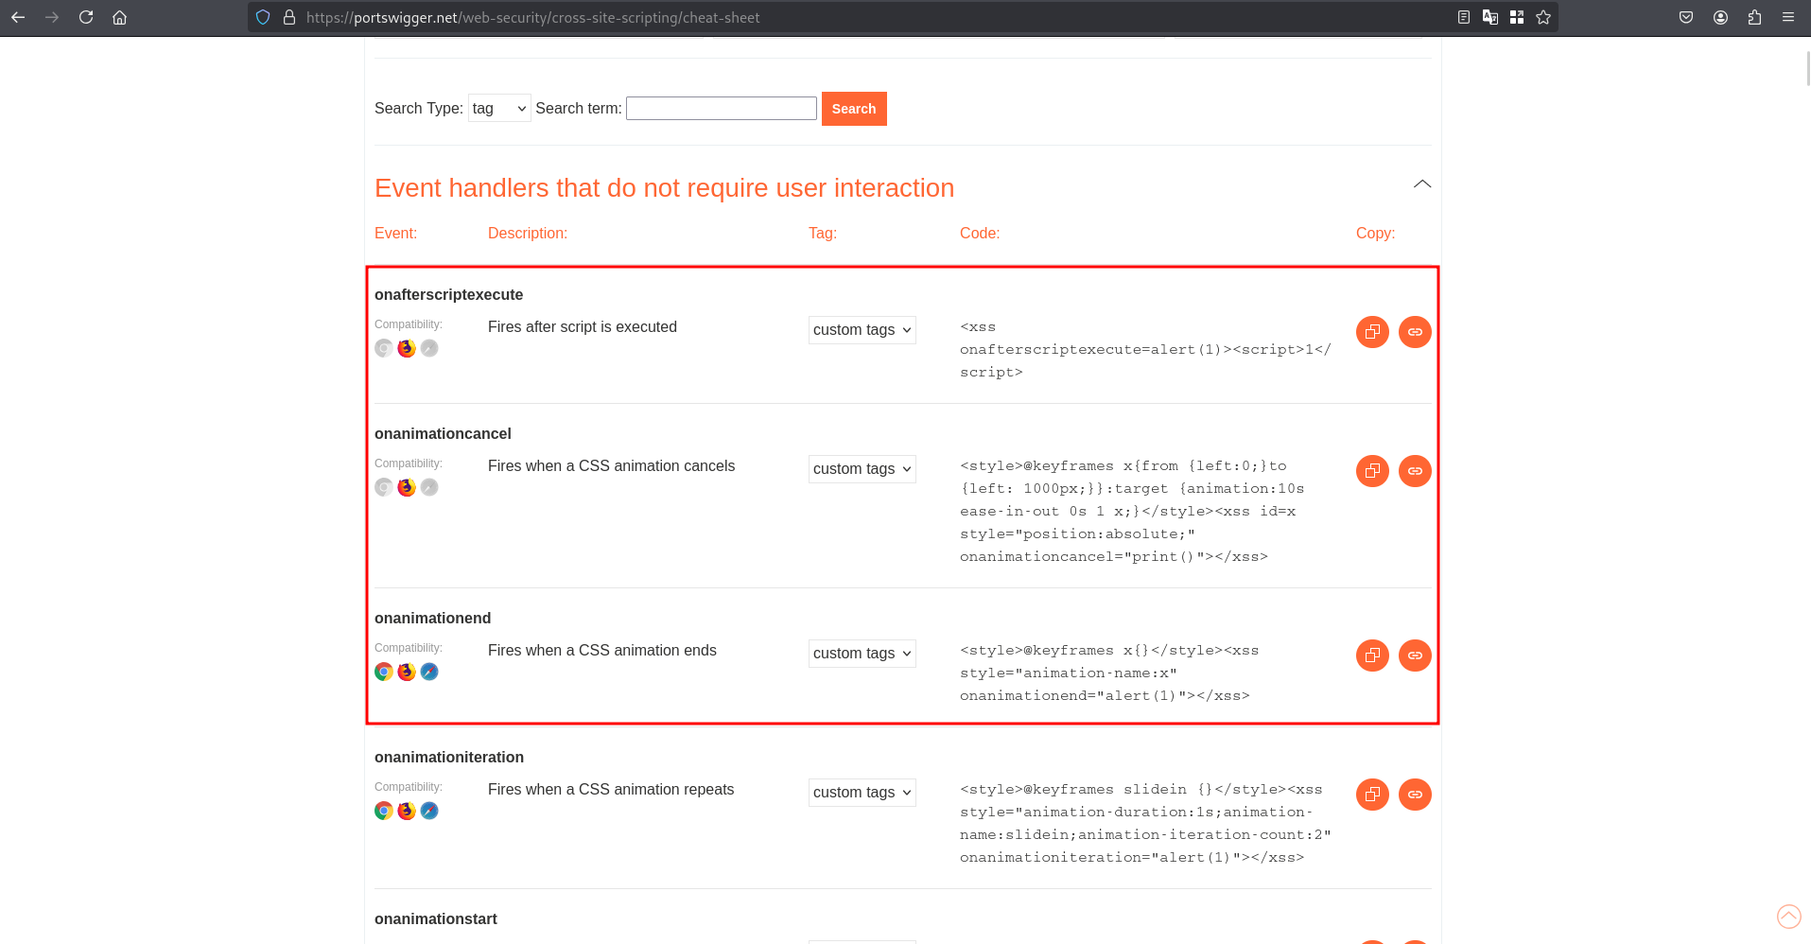1811x944 pixels.
Task: Click the onanimationcancel code snippet
Action: [1132, 511]
